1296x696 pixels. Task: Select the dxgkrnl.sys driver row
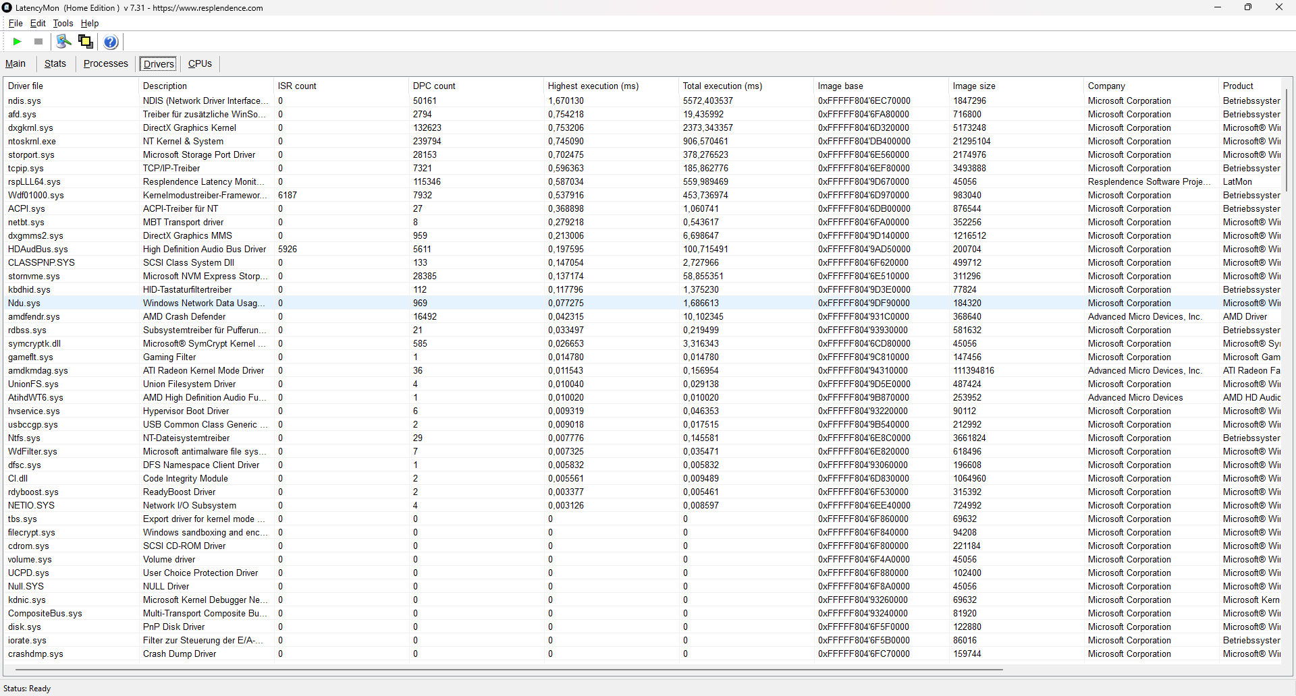(643, 127)
